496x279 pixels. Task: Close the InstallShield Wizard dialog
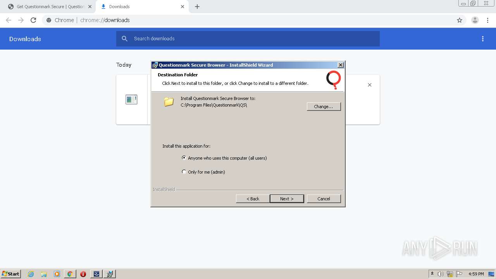point(340,65)
